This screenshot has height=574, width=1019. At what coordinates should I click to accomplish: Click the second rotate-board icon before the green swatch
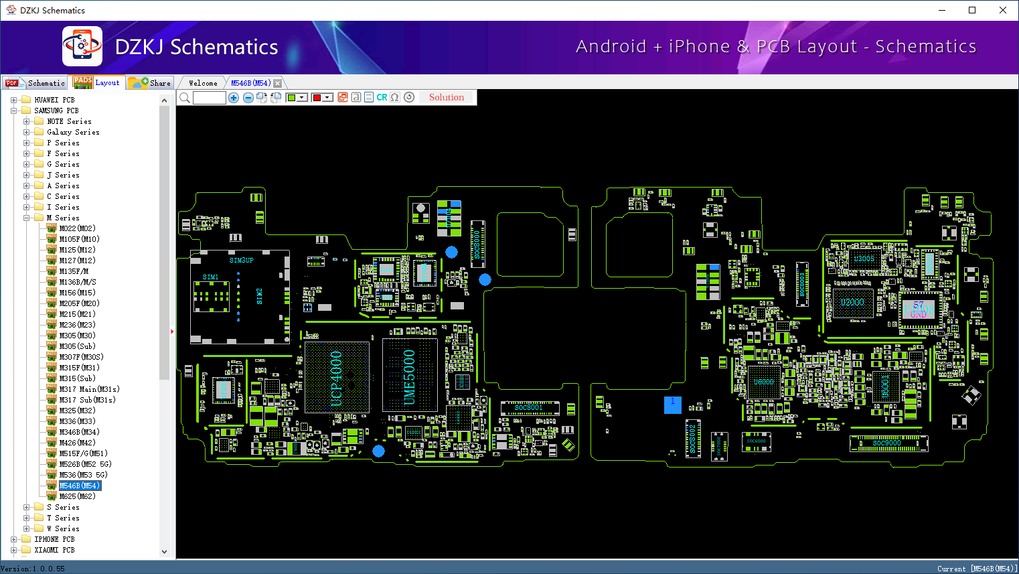click(276, 98)
